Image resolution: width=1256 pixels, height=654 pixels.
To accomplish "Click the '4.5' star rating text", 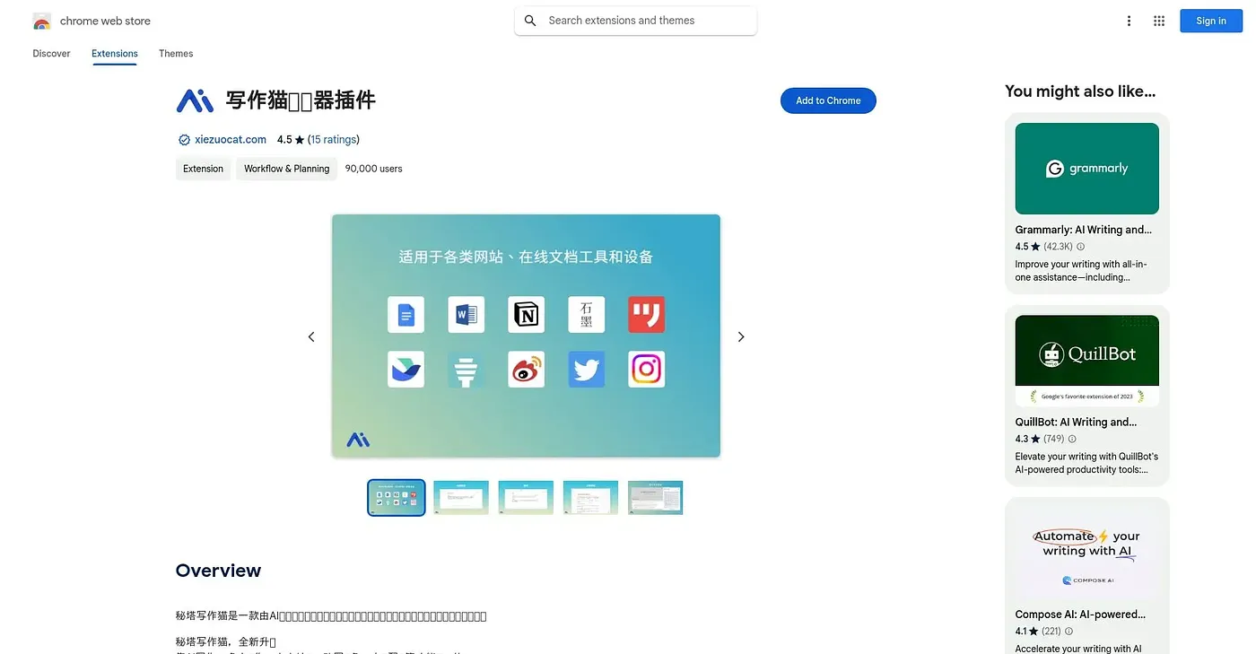I will (x=284, y=140).
